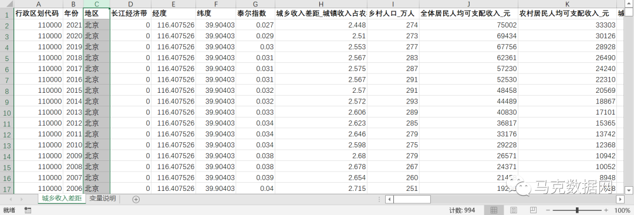The width and height of the screenshot is (634, 215).
Task: Click the 行政区划代码 header cell
Action: click(x=38, y=14)
